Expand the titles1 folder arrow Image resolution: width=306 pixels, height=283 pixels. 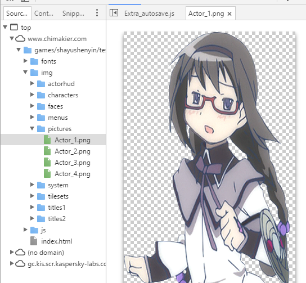[32, 207]
